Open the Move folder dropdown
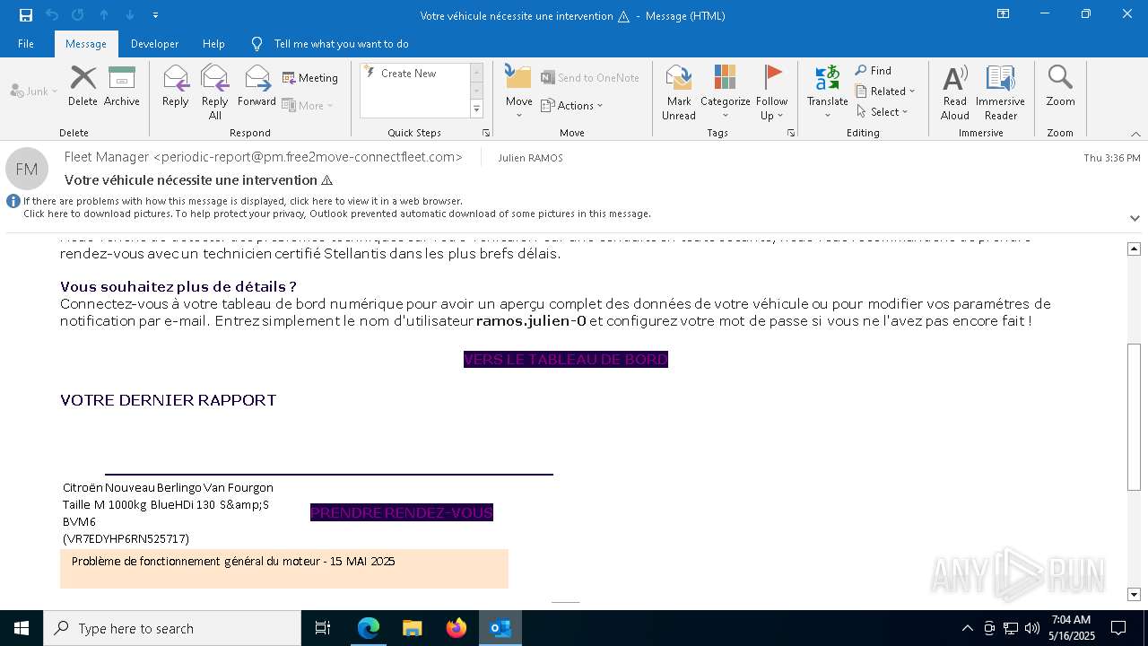 (518, 92)
